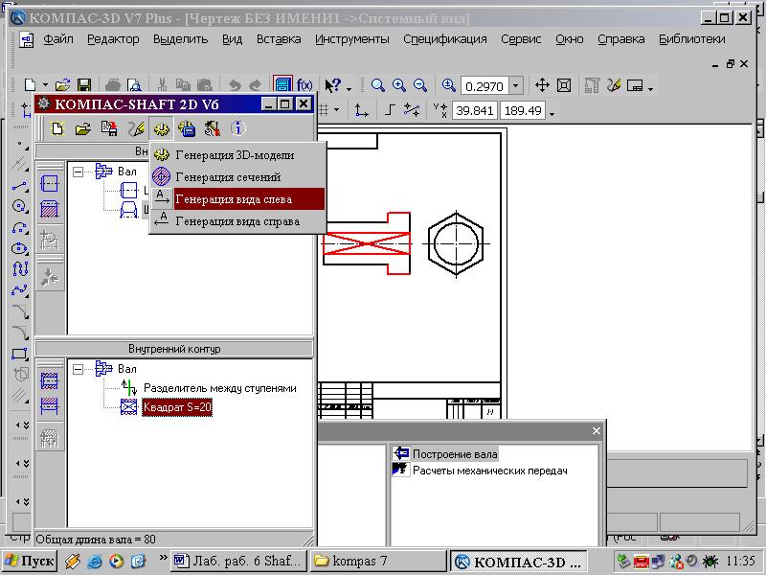Screen dimensions: 766x575
Task: Select Построение вала in library list
Action: tap(455, 453)
